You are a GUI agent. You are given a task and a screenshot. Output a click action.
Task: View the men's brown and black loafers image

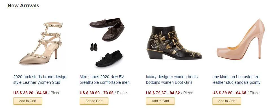pyautogui.click(x=107, y=43)
